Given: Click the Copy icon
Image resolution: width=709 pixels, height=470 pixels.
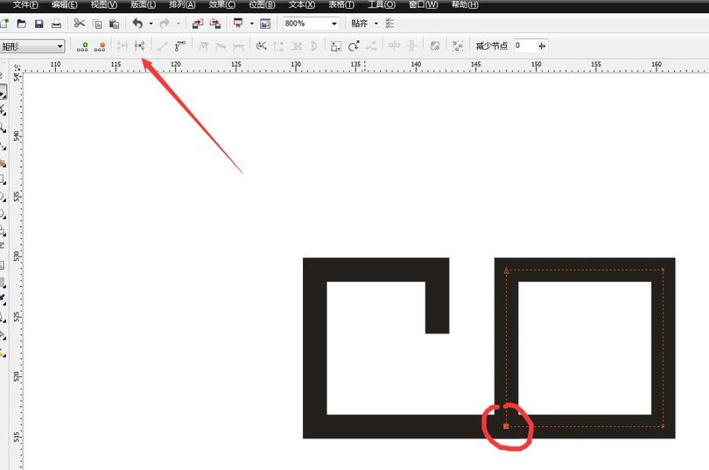Looking at the screenshot, I should 97,24.
